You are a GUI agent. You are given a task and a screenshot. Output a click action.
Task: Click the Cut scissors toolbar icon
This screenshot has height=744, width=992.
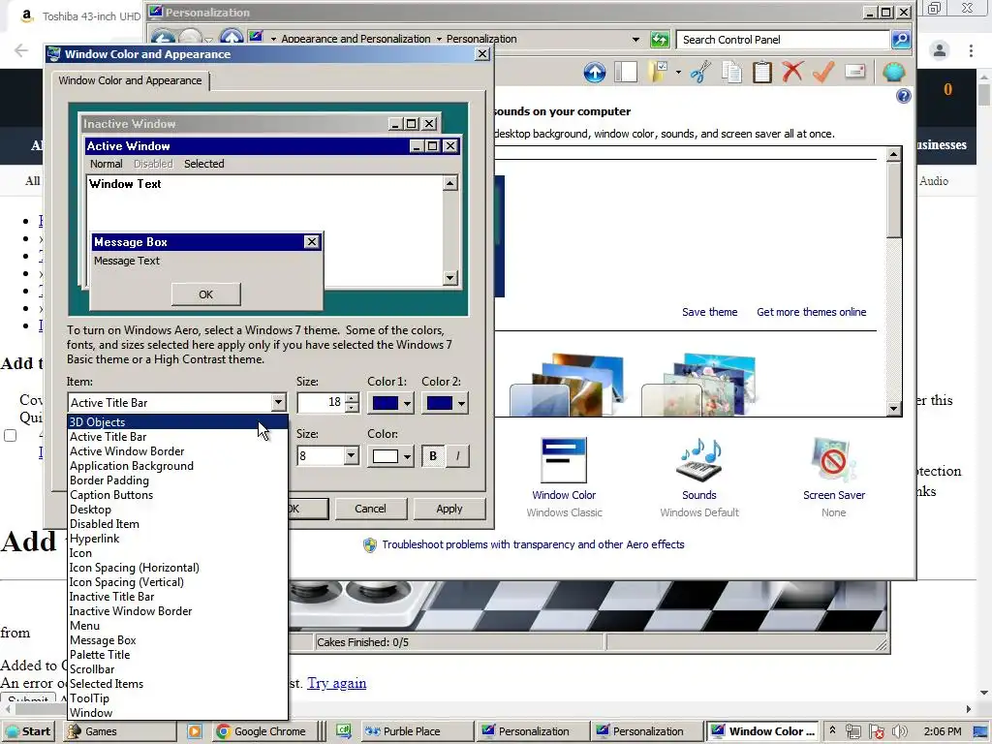pyautogui.click(x=700, y=72)
